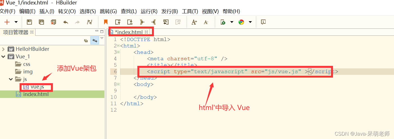Image resolution: width=394 pixels, height=139 pixels.
Task: Toggle the orange bookmark icon
Action: point(105,22)
